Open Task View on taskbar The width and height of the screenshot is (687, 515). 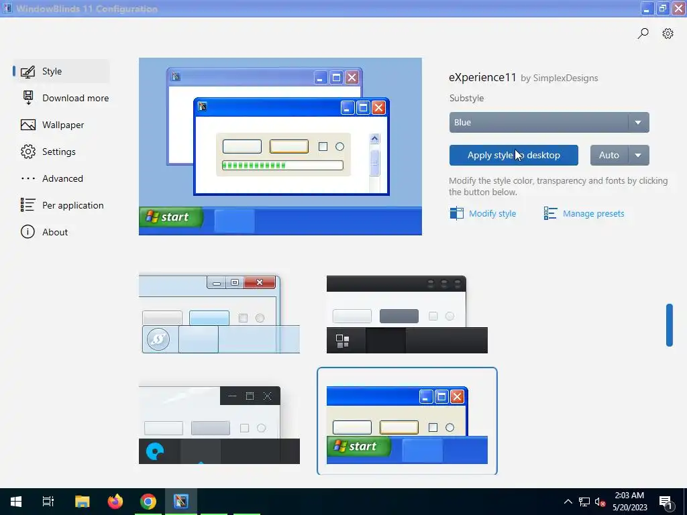[48, 502]
